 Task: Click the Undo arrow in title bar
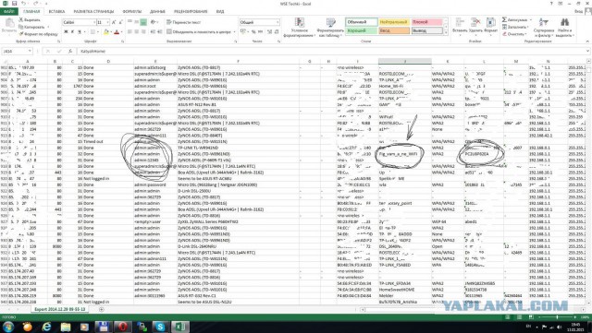click(24, 4)
